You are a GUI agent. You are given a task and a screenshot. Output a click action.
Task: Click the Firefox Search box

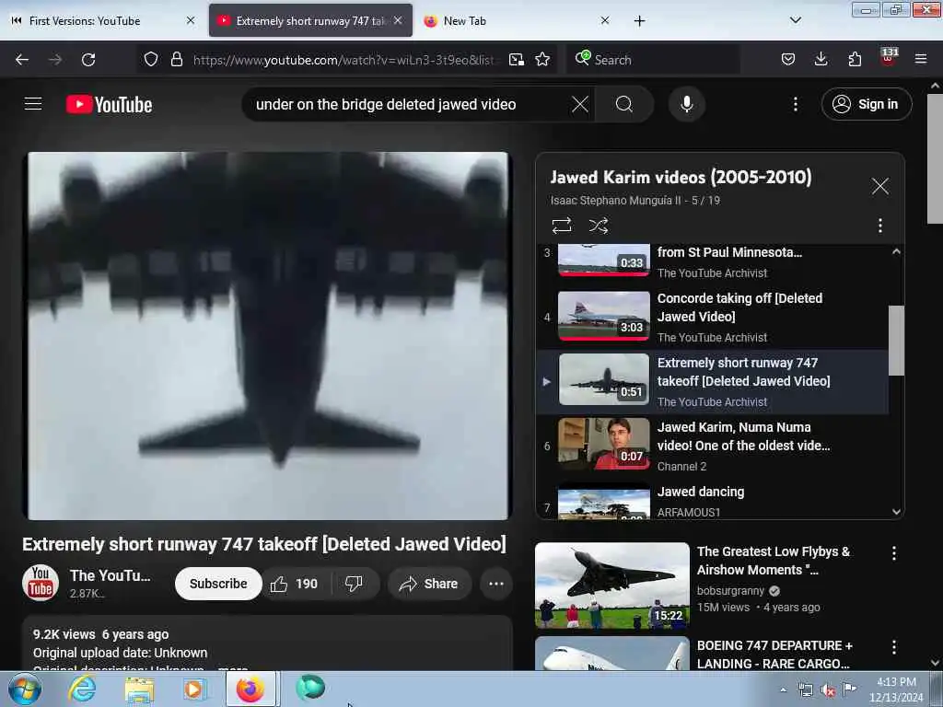(x=653, y=60)
